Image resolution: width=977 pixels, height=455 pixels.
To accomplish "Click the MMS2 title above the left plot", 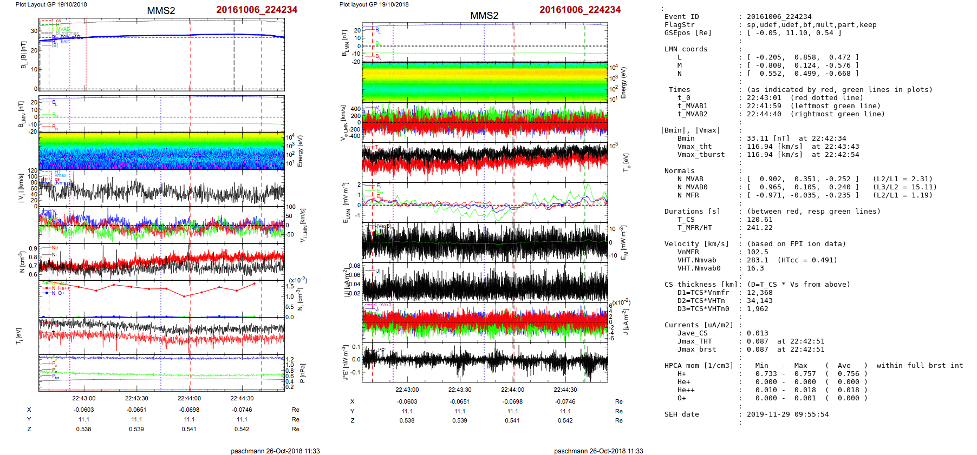I will click(161, 11).
